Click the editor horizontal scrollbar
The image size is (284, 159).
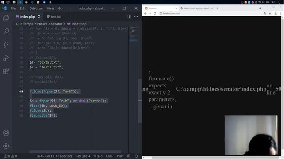click(75, 151)
